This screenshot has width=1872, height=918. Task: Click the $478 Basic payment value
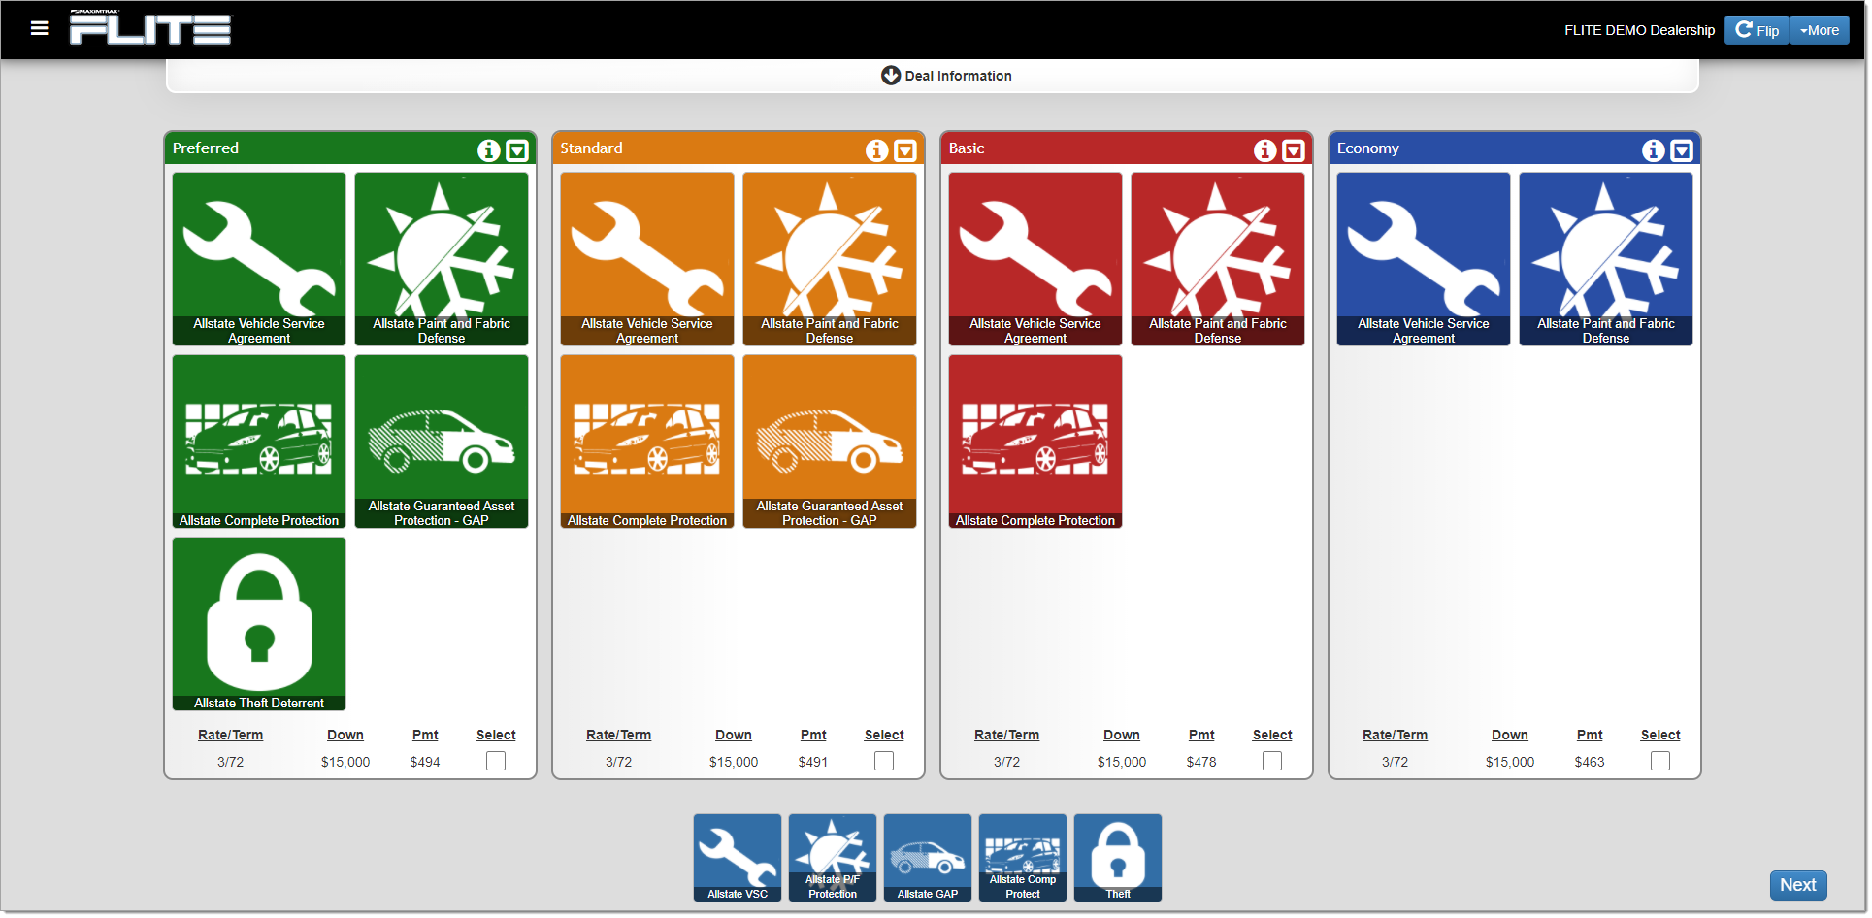coord(1201,762)
